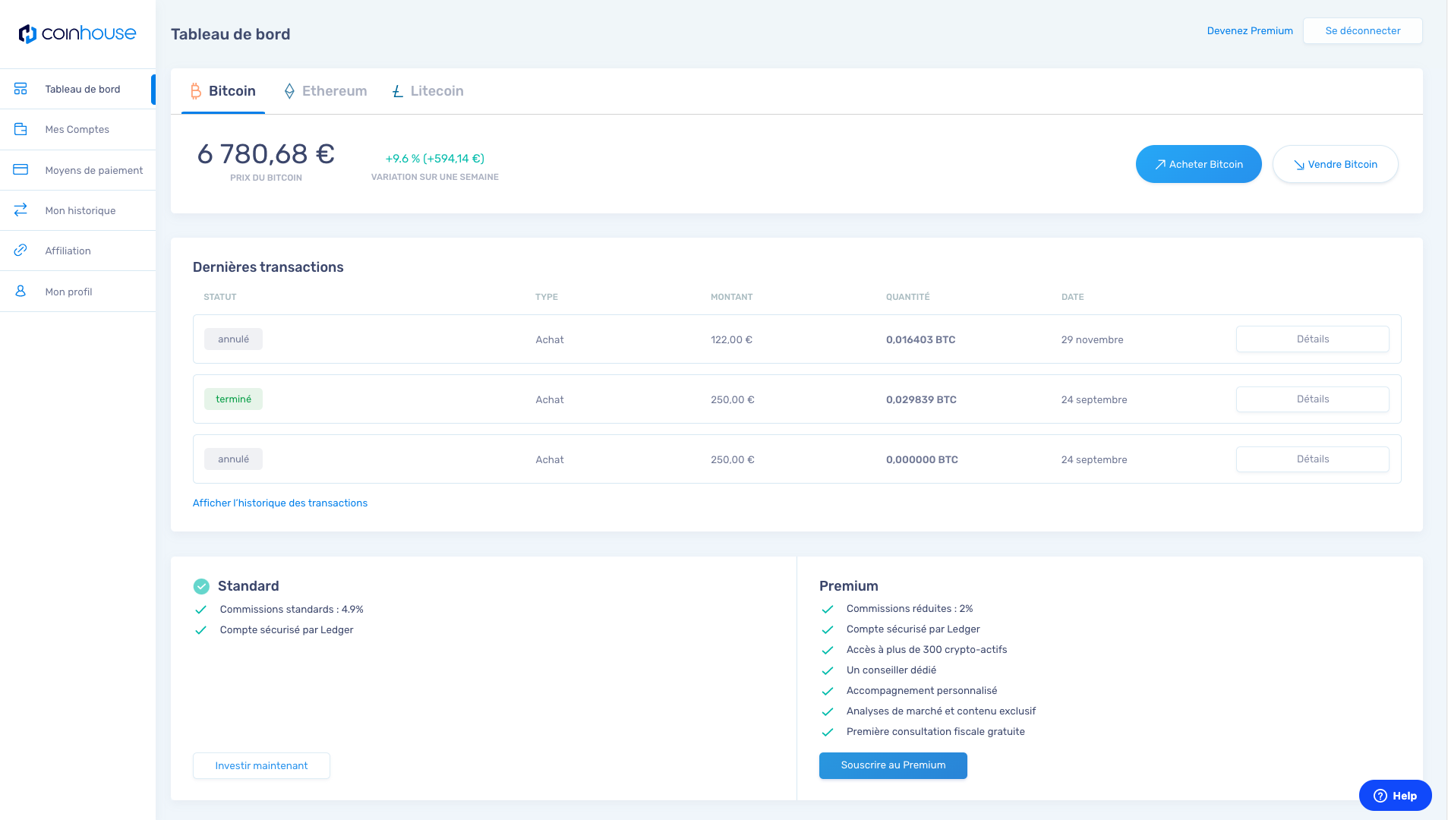This screenshot has height=820, width=1448.
Task: Click the +9.6 % weekly variation value
Action: click(435, 159)
